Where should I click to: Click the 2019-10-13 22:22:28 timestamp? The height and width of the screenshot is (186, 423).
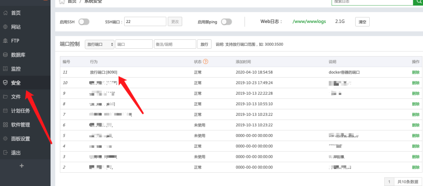point(254,94)
